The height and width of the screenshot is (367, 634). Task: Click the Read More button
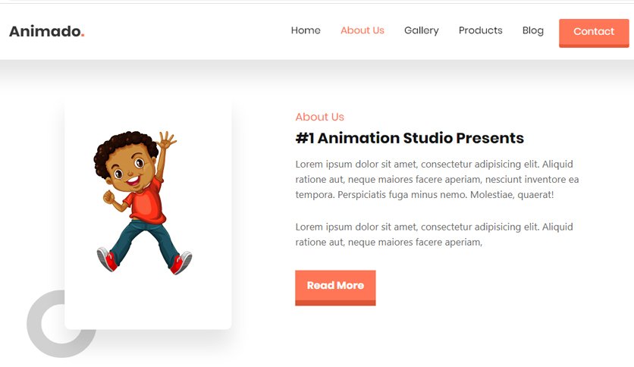(335, 288)
